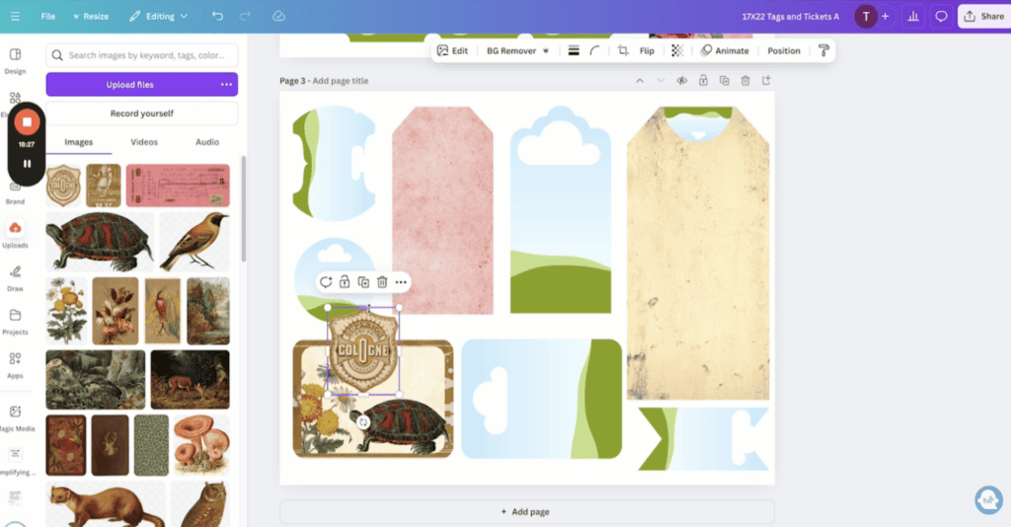
Task: Add new page icon in page header
Action: [766, 81]
